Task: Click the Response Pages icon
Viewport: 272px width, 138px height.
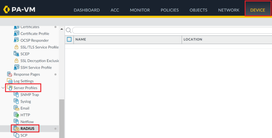Action: coord(10,74)
